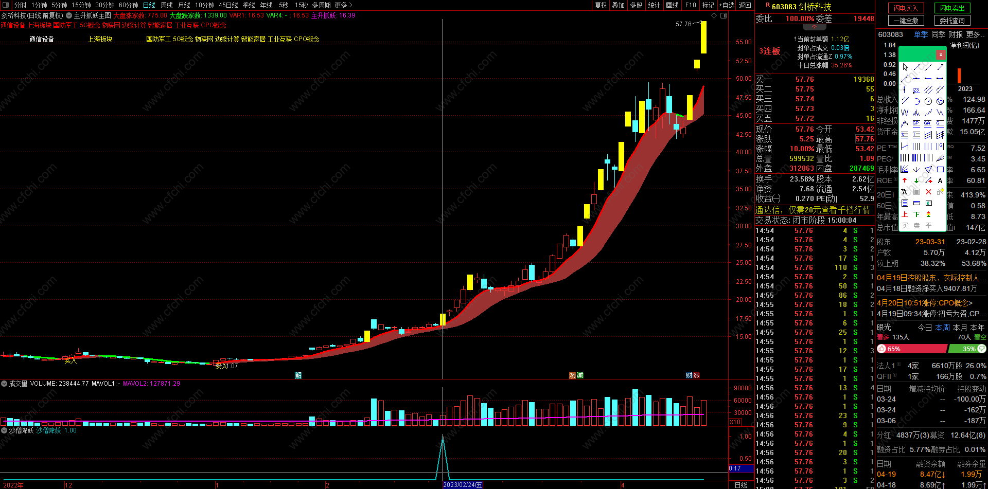Select the pointer tool in drawing palette
Image resolution: width=988 pixels, height=489 pixels.
[905, 67]
